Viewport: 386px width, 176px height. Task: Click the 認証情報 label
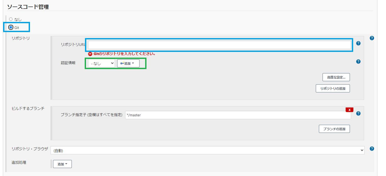68,63
